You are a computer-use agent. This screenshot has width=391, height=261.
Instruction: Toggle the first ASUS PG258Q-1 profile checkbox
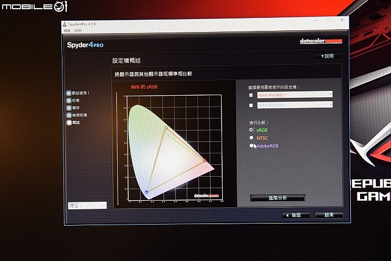pos(251,95)
